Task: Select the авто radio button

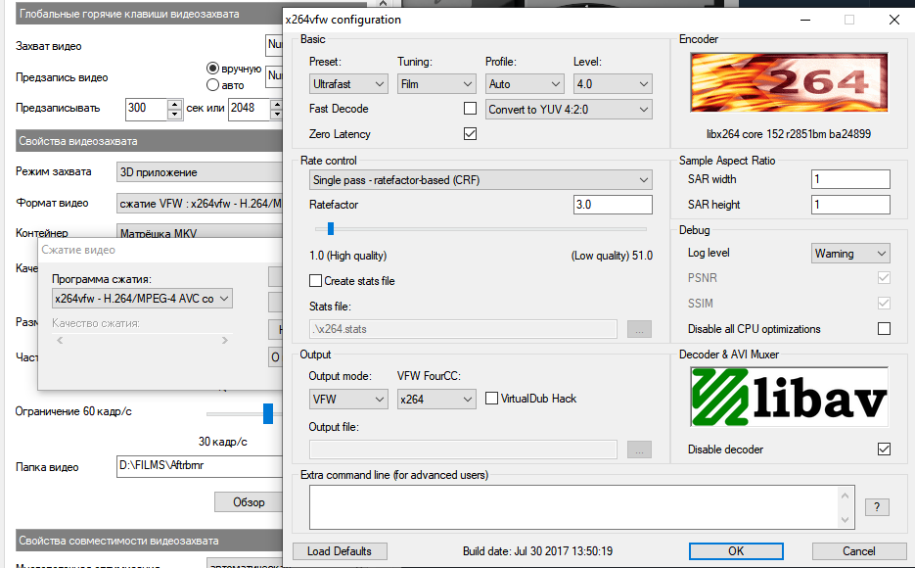Action: point(213,85)
